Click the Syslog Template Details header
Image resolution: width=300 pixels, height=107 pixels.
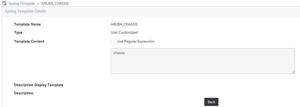pos(26,11)
